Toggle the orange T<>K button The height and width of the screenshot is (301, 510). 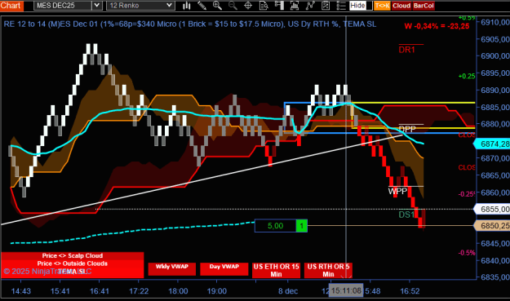point(382,6)
